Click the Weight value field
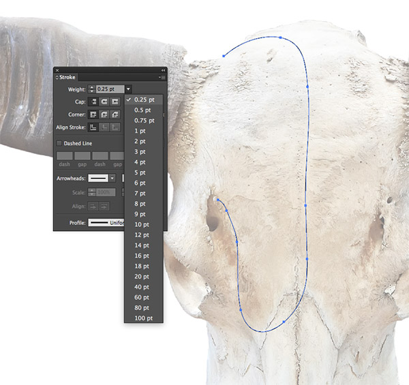This screenshot has width=409, height=385. tap(110, 89)
